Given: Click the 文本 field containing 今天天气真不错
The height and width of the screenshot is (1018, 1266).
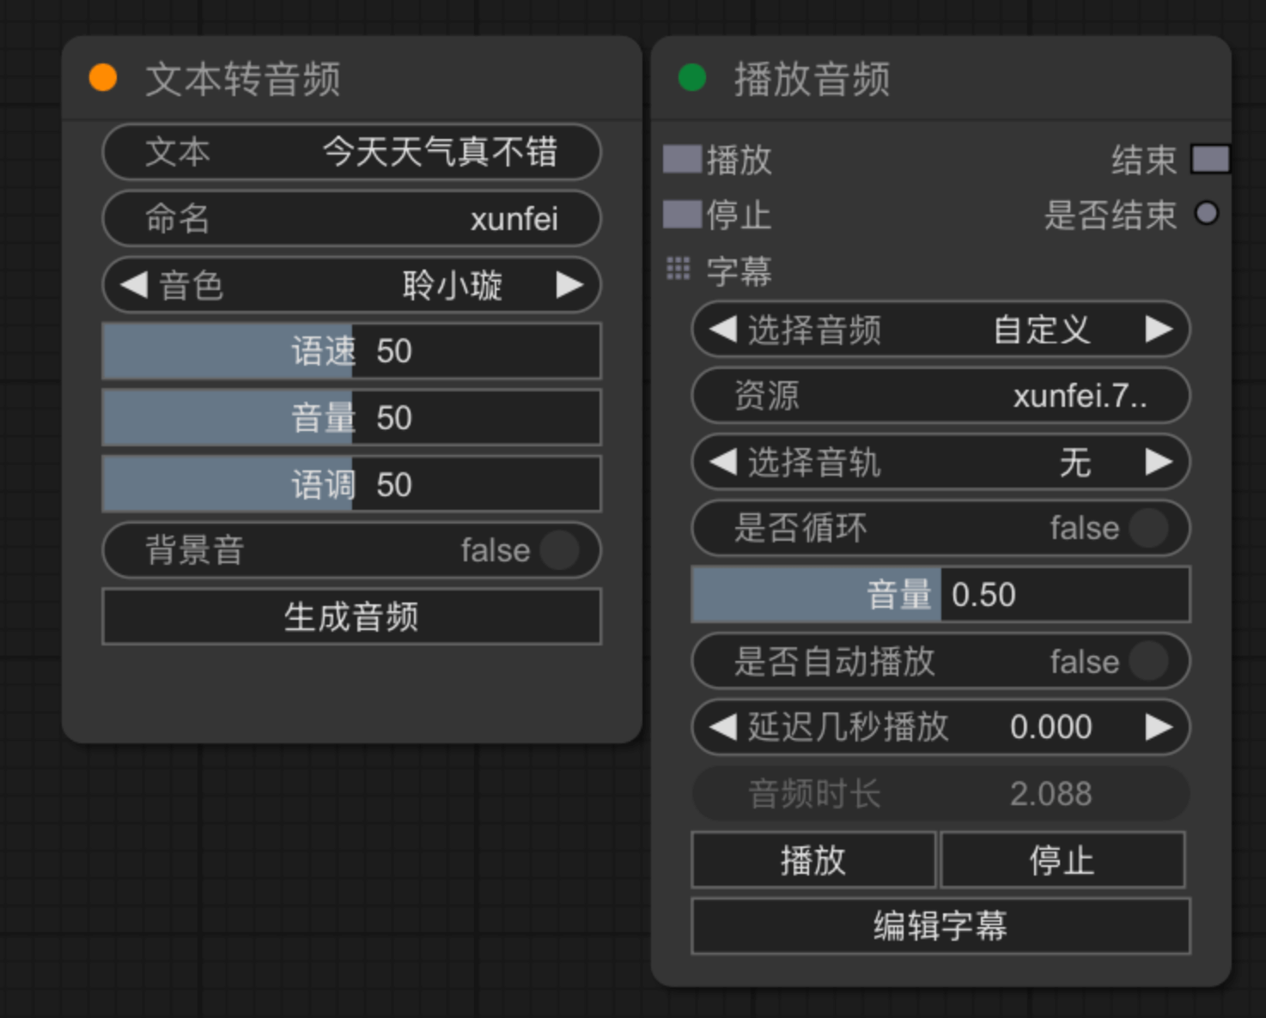Looking at the screenshot, I should pyautogui.click(x=352, y=153).
